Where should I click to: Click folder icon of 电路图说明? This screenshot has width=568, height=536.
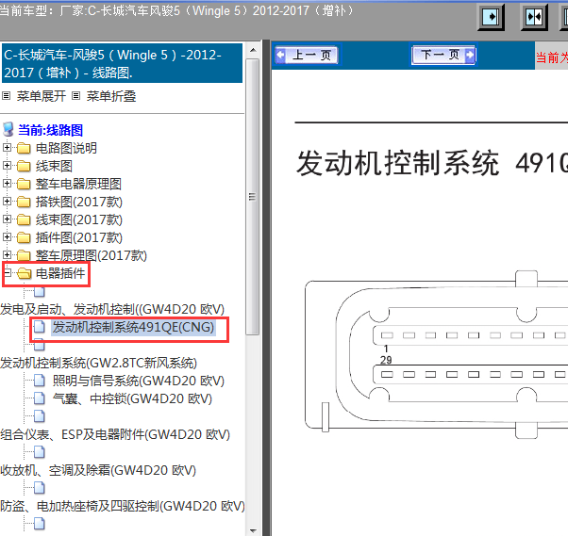point(24,148)
